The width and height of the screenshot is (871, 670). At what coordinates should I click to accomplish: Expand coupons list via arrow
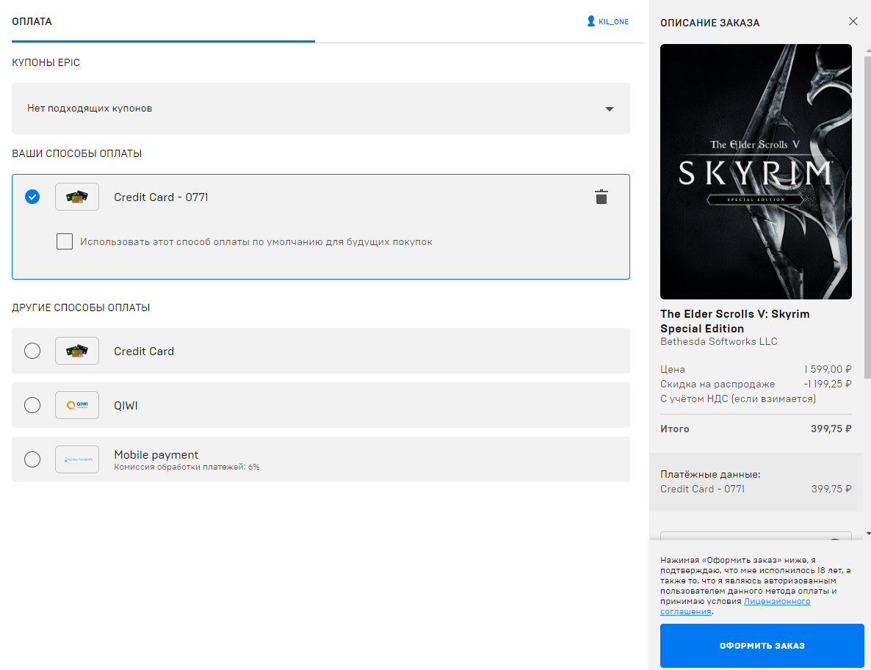coord(610,109)
